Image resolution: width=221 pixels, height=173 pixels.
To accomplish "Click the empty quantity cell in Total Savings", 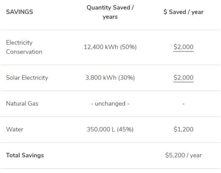I will click(x=110, y=155).
